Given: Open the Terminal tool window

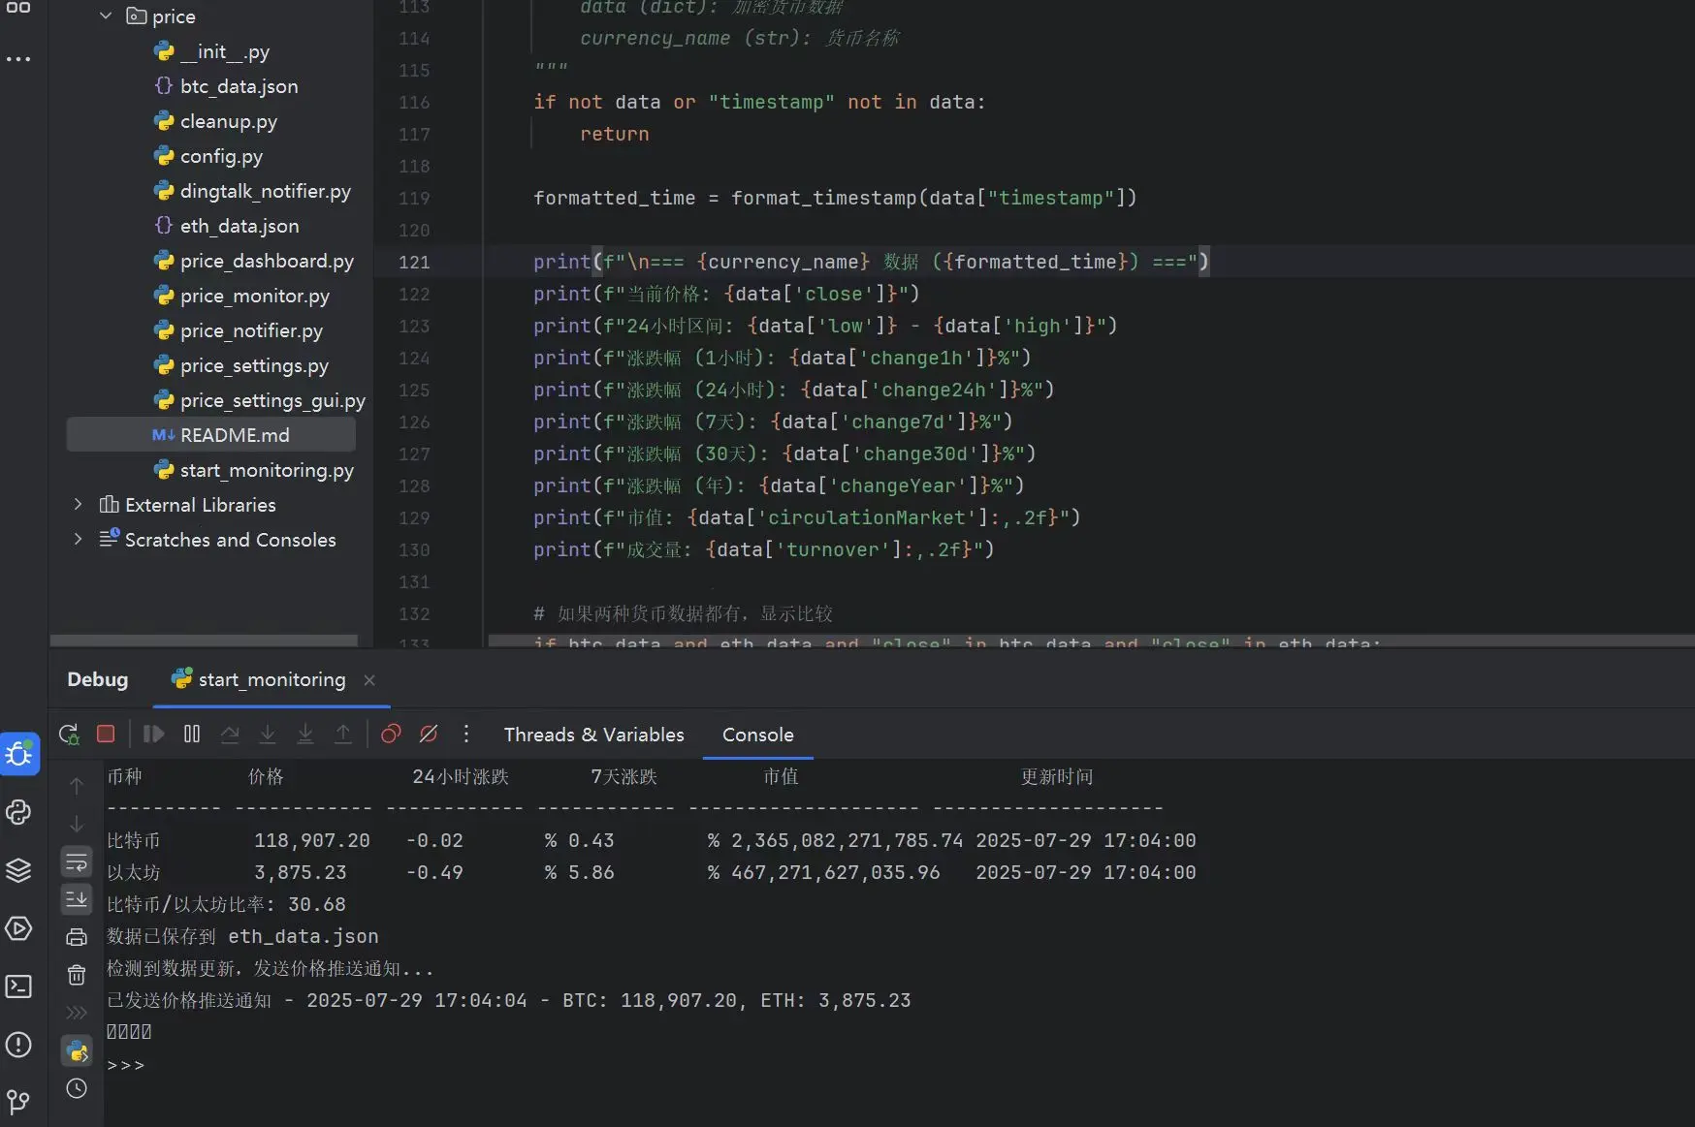Looking at the screenshot, I should pyautogui.click(x=19, y=986).
